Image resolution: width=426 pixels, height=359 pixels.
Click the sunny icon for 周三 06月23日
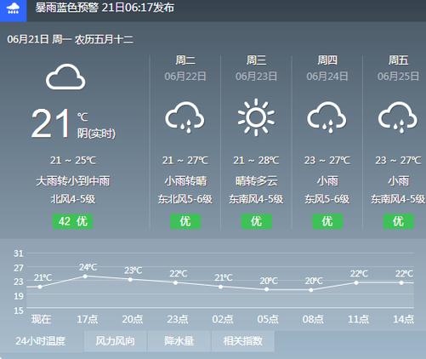(x=256, y=117)
